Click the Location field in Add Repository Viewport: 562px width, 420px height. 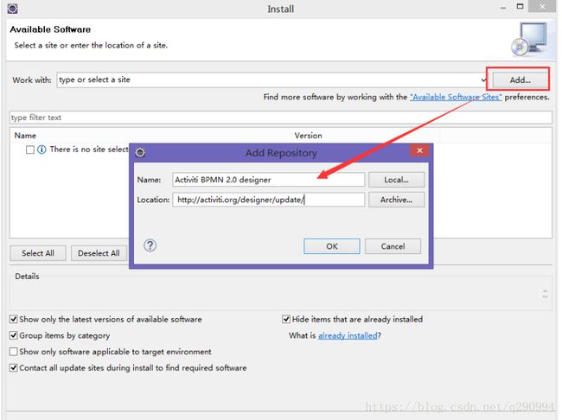tap(268, 200)
